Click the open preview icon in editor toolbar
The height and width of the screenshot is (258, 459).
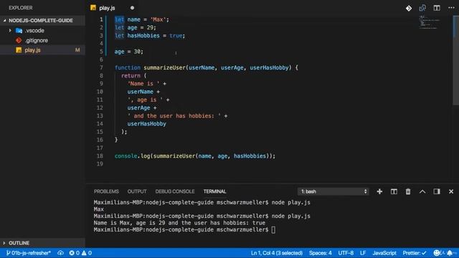(x=422, y=8)
